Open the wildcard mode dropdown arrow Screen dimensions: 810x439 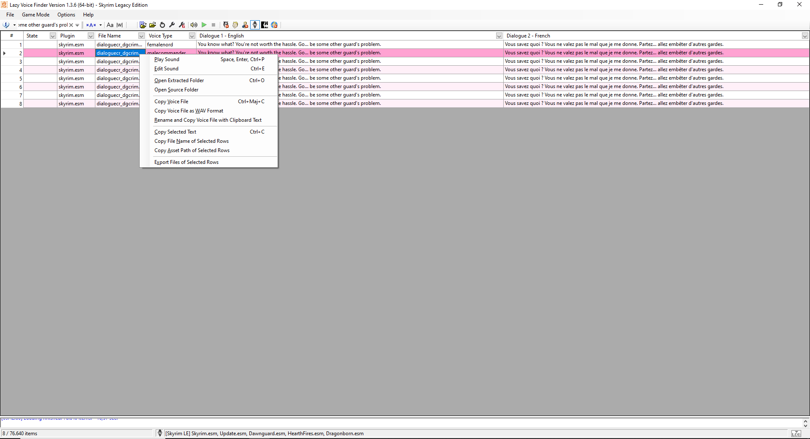pos(100,25)
